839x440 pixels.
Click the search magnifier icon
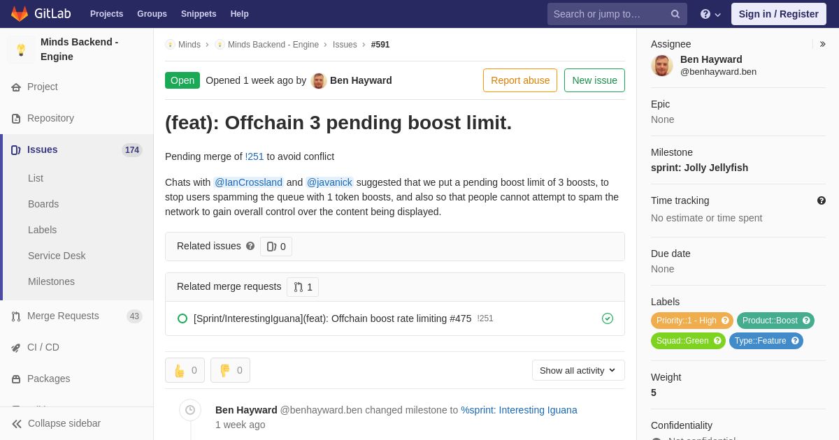[675, 14]
